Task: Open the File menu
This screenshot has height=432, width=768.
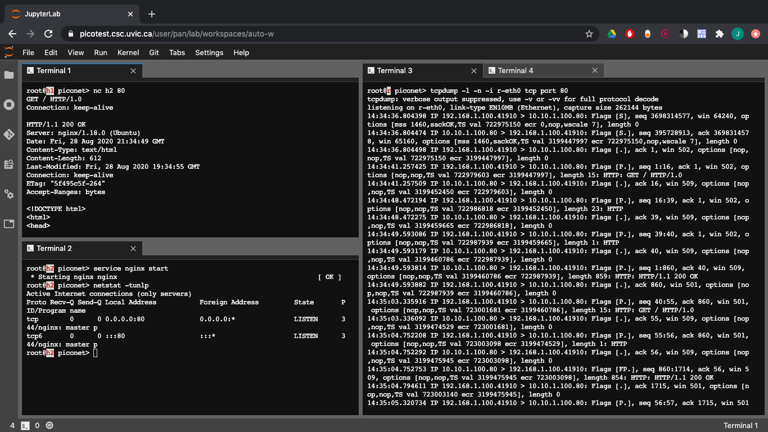Action: [x=28, y=52]
